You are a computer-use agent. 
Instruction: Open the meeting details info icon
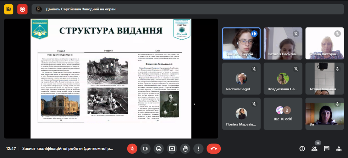pyautogui.click(x=302, y=149)
